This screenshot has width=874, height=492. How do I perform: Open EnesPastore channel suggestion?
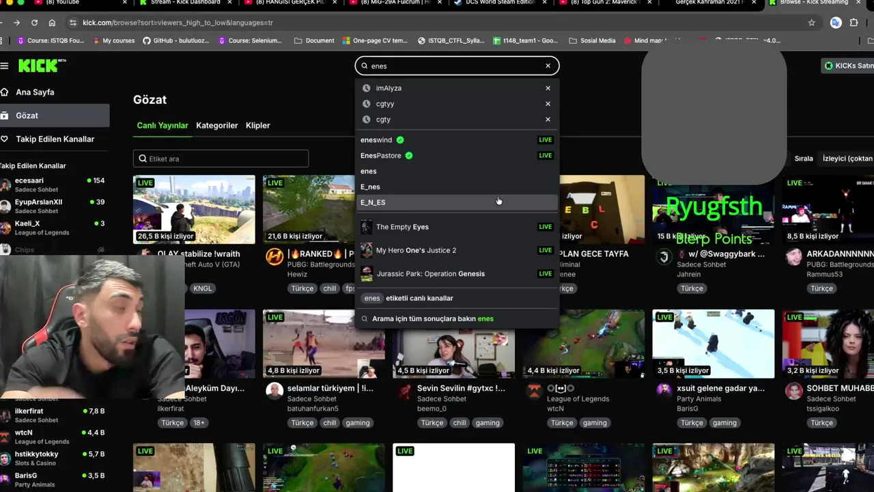click(456, 156)
